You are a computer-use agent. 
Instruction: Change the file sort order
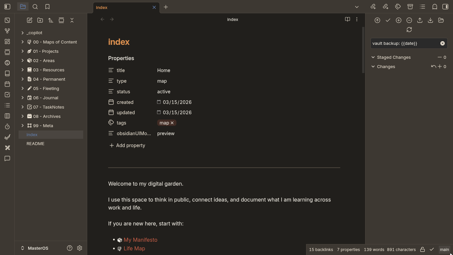pyautogui.click(x=51, y=20)
